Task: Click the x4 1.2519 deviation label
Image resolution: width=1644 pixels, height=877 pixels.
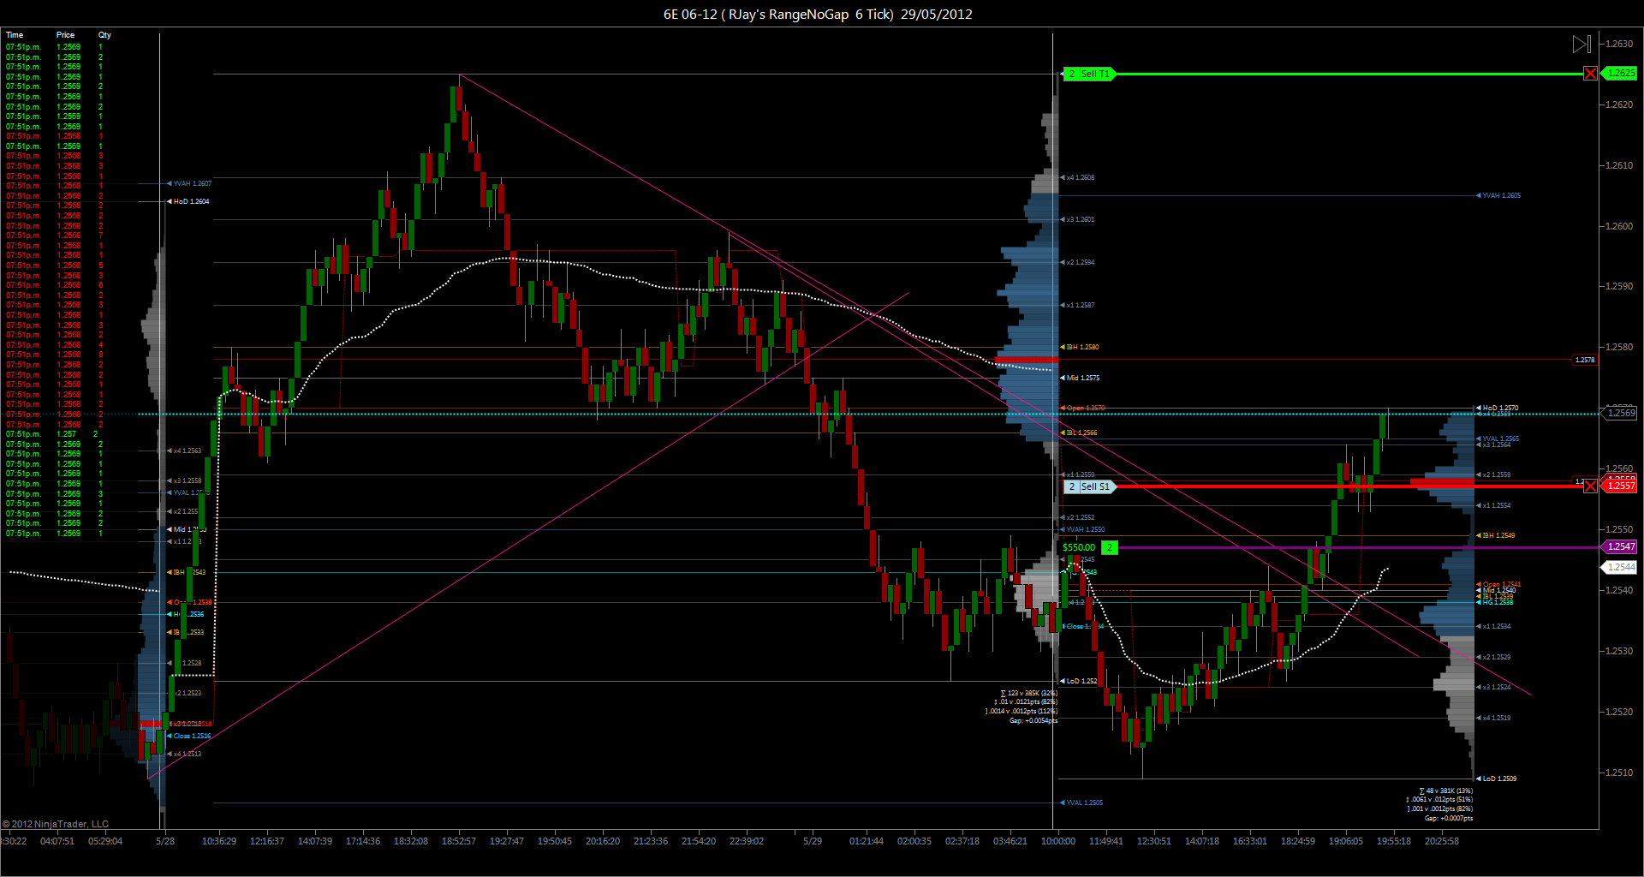Action: click(x=1494, y=719)
